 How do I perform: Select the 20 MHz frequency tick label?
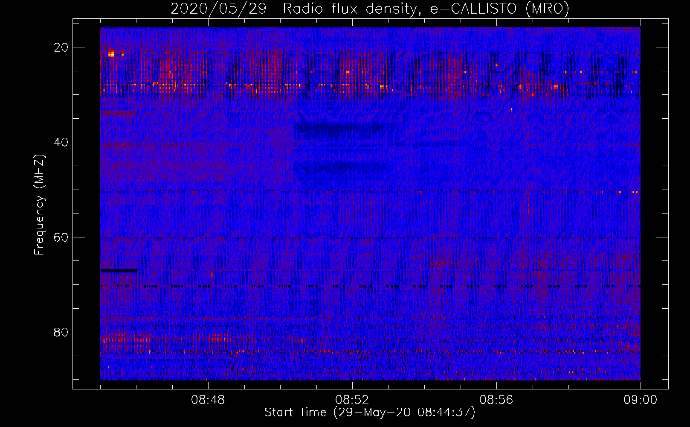[61, 47]
